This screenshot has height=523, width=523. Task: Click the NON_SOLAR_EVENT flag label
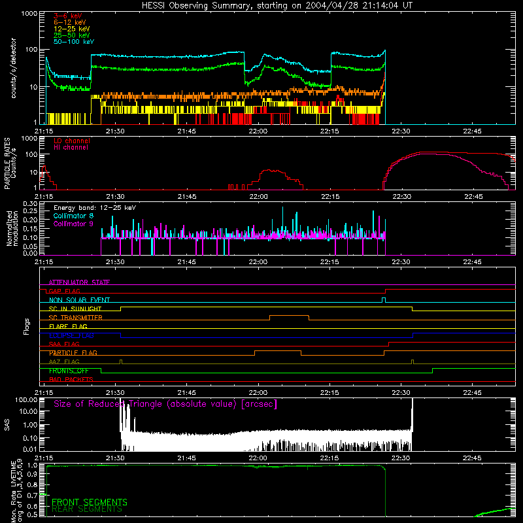(79, 300)
